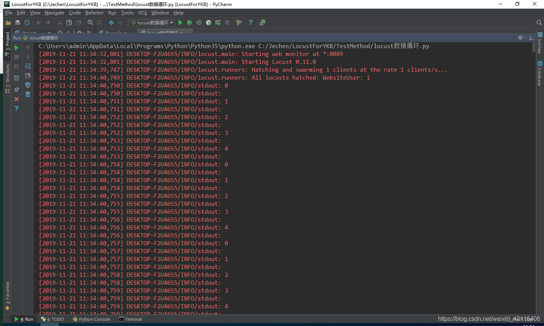
Task: Open the Python Console bottom tab
Action: click(91, 319)
